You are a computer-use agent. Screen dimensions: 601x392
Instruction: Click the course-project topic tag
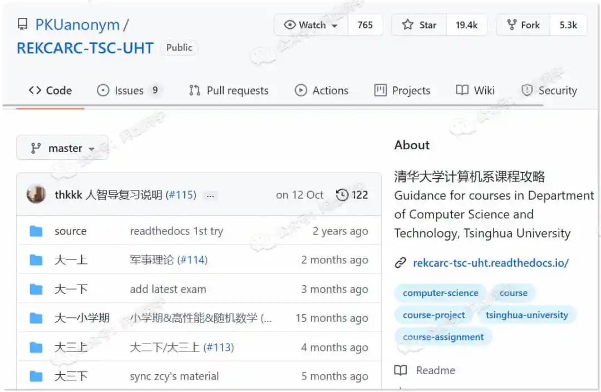[x=433, y=315]
